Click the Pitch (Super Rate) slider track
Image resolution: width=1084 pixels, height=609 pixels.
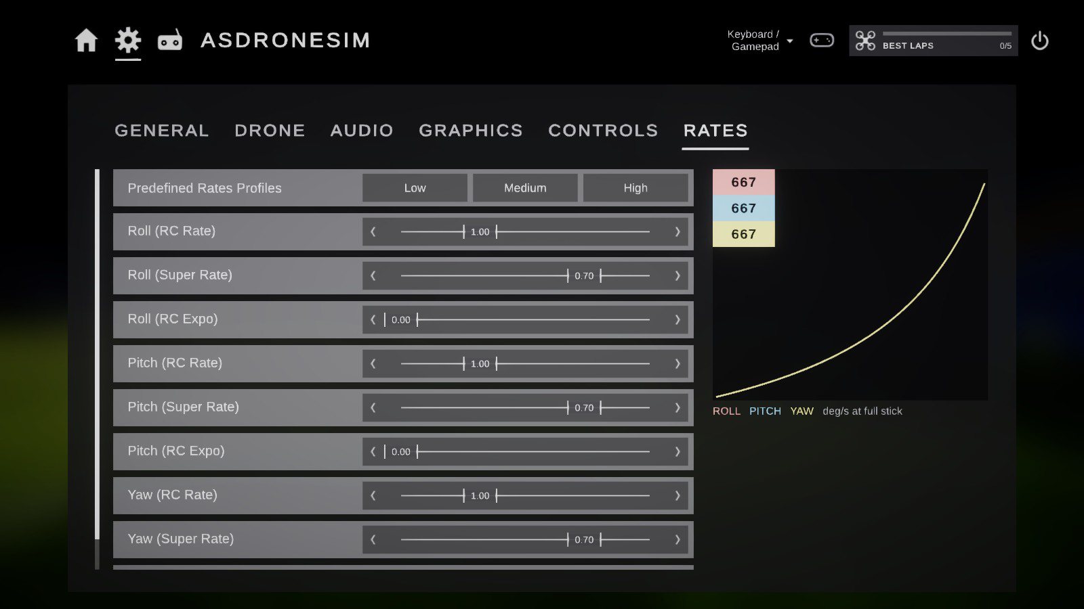[x=525, y=408]
